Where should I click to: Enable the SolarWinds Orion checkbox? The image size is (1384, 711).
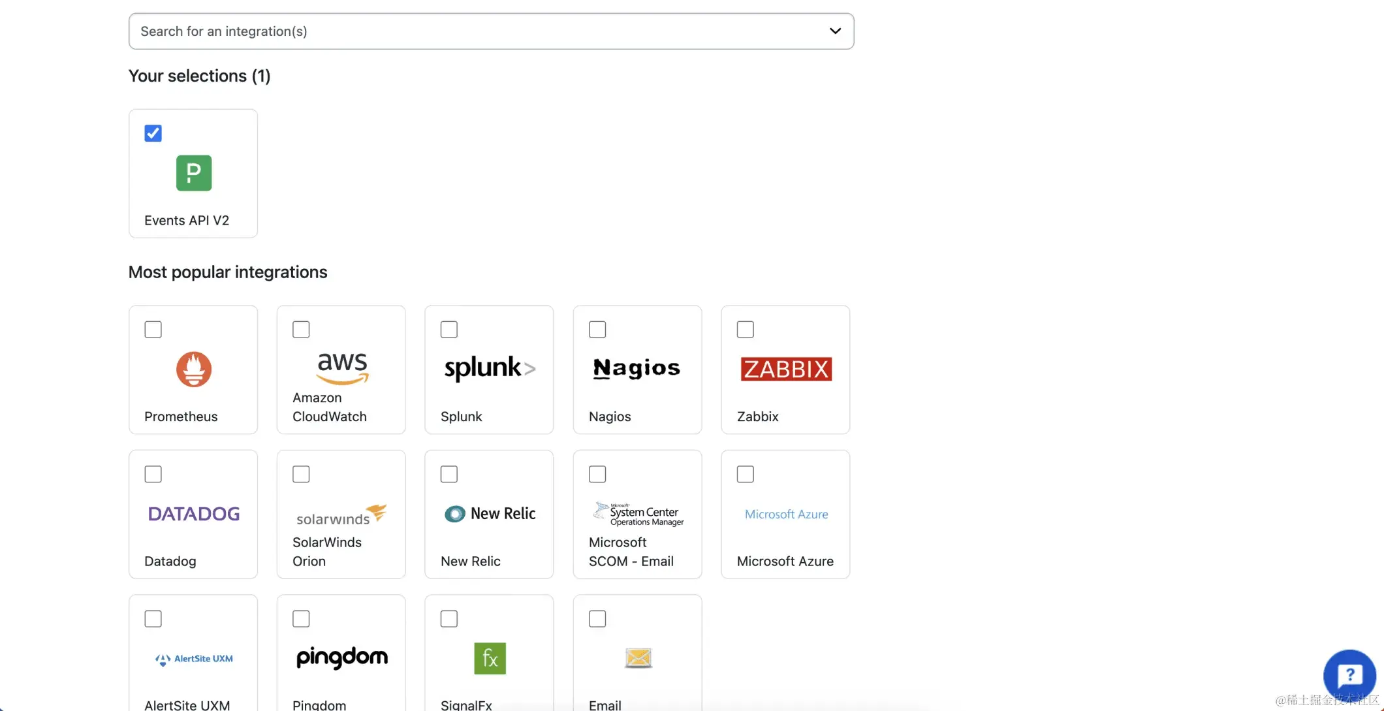301,474
